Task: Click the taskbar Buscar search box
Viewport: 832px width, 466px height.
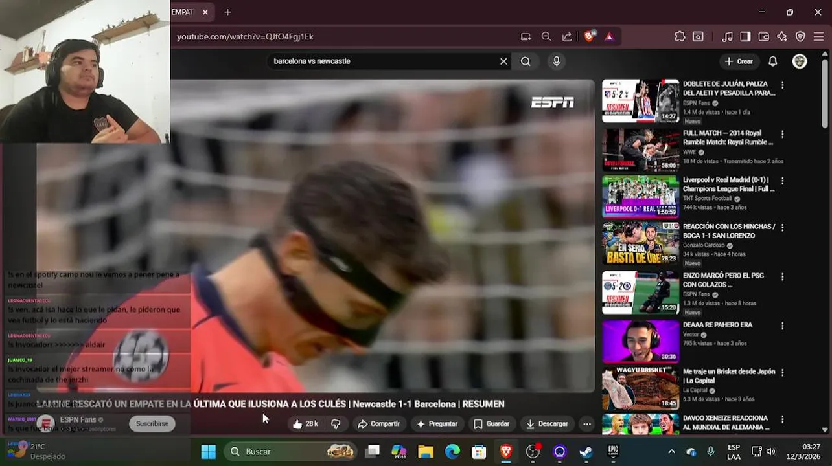Action: point(290,451)
